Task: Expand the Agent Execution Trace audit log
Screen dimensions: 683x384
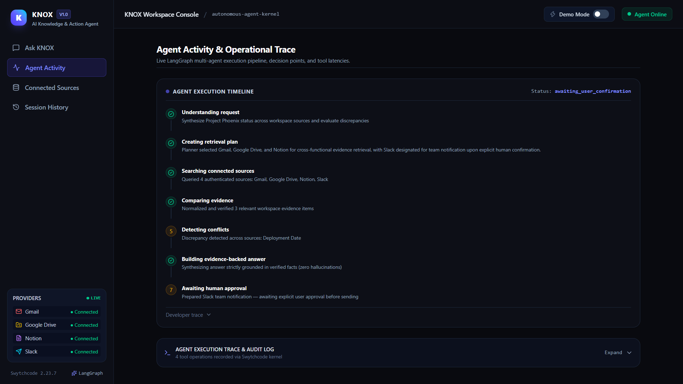Action: tap(618, 352)
